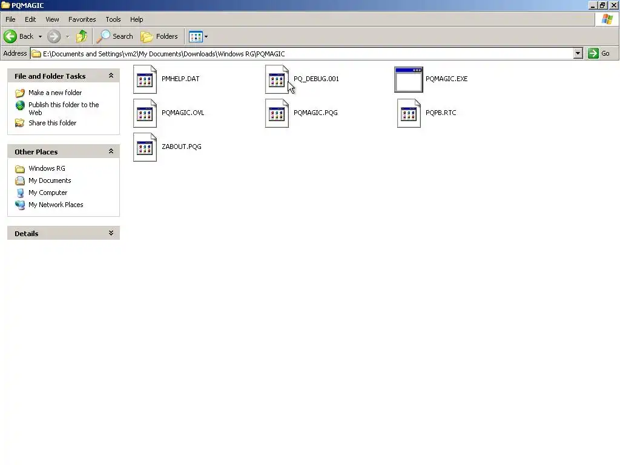Click the Views grid icon
The image size is (620, 465).
coord(196,37)
